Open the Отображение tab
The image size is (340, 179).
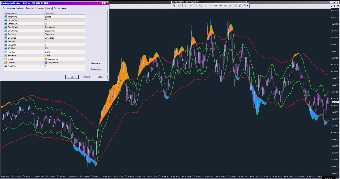tap(60, 8)
